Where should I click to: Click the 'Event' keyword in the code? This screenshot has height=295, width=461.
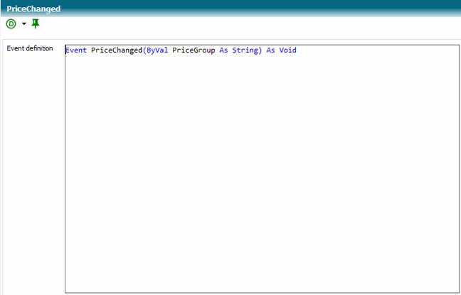(x=76, y=50)
